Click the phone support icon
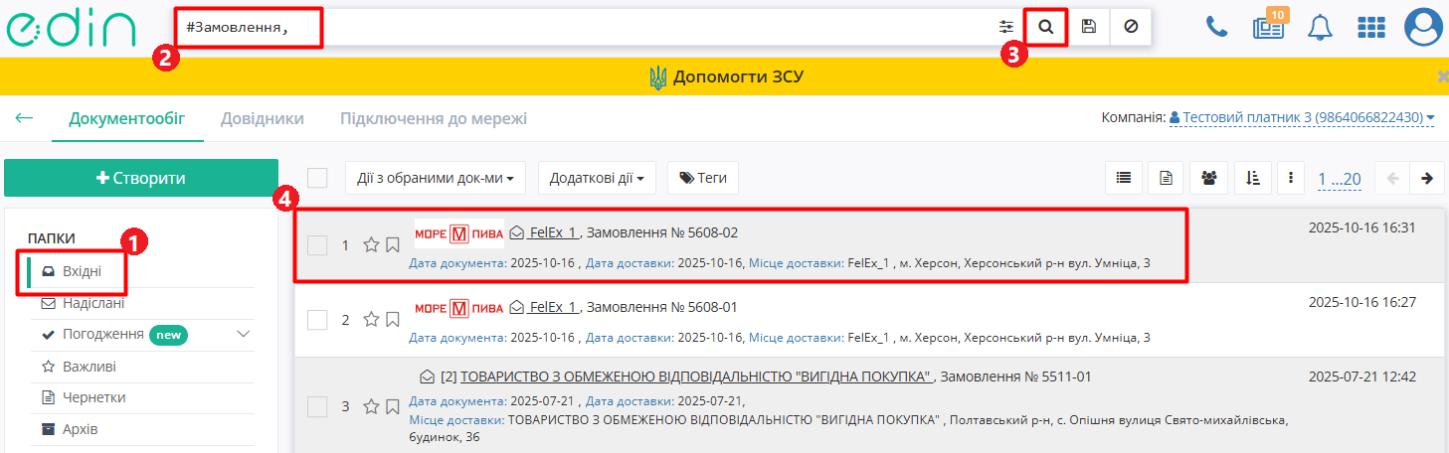The image size is (1449, 453). 1216,27
